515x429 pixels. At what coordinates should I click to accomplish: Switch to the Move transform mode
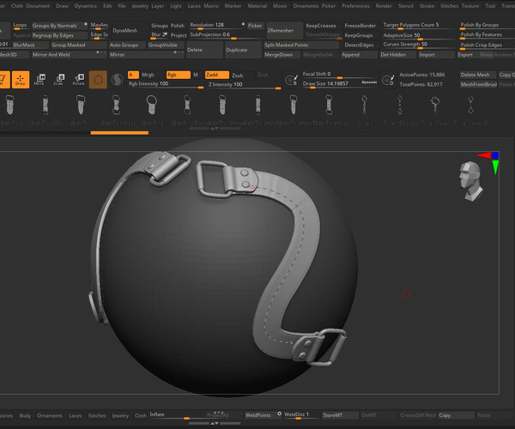[39, 79]
